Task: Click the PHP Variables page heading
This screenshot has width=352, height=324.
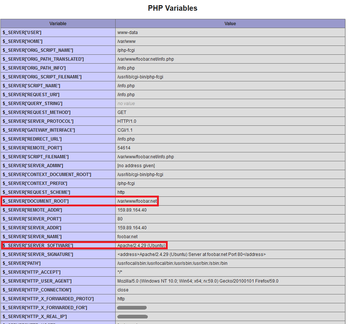Action: tap(172, 8)
